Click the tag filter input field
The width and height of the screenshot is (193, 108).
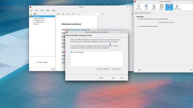(40, 69)
